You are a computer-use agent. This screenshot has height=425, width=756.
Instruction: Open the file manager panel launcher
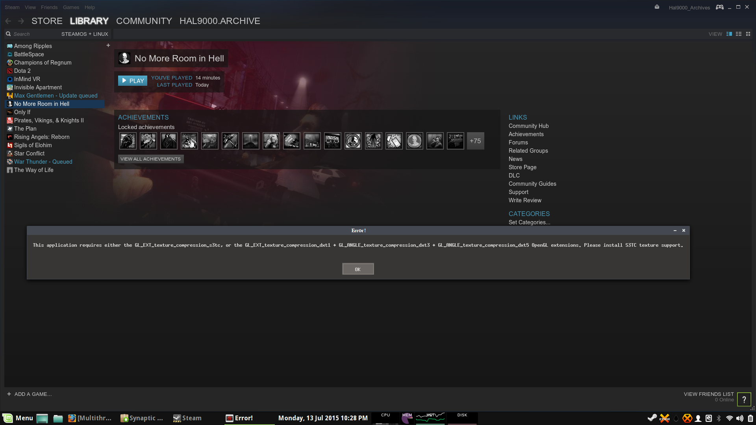[58, 418]
